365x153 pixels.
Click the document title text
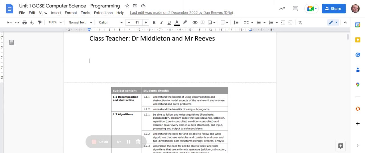(70, 6)
